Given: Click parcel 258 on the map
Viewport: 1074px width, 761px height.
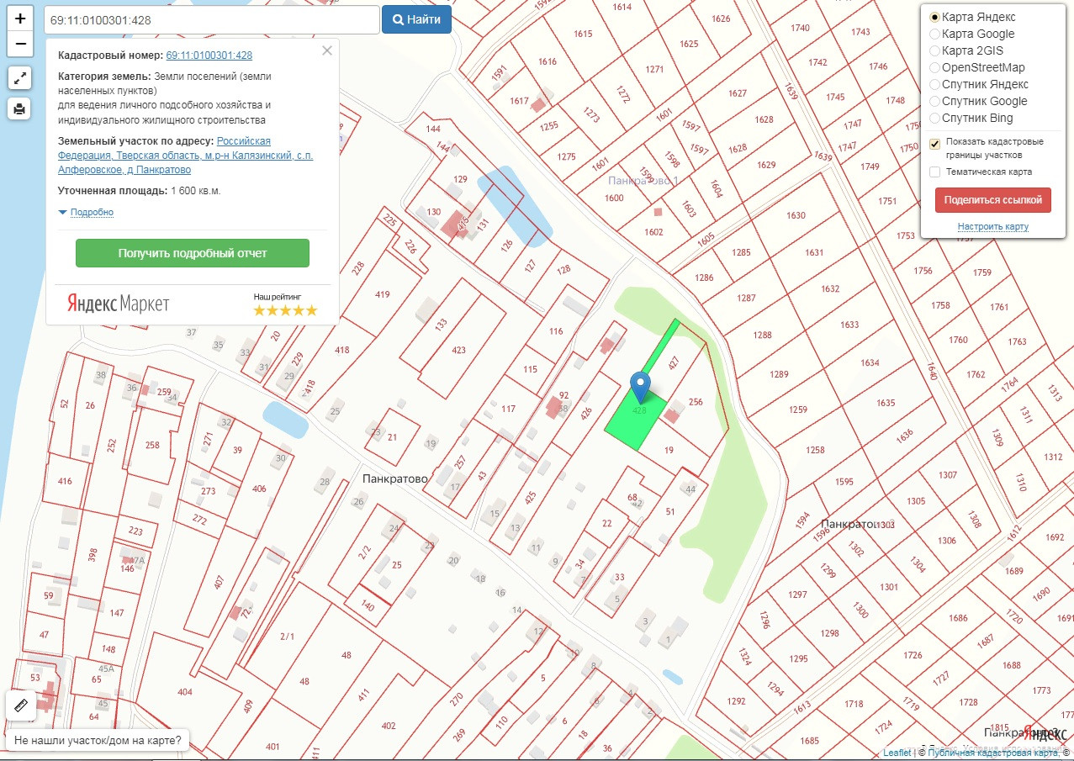Looking at the screenshot, I should pyautogui.click(x=152, y=445).
